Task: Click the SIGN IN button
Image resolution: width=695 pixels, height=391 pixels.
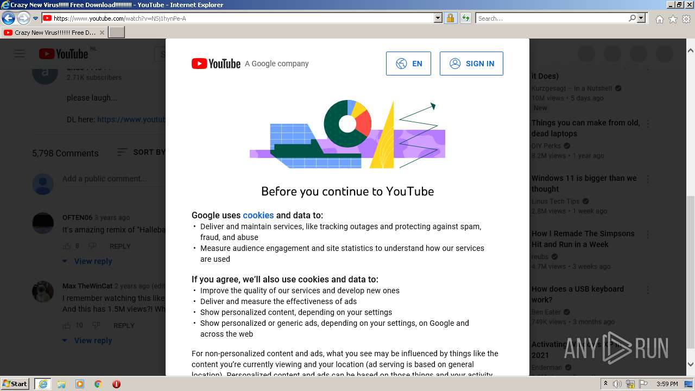Action: [x=471, y=64]
